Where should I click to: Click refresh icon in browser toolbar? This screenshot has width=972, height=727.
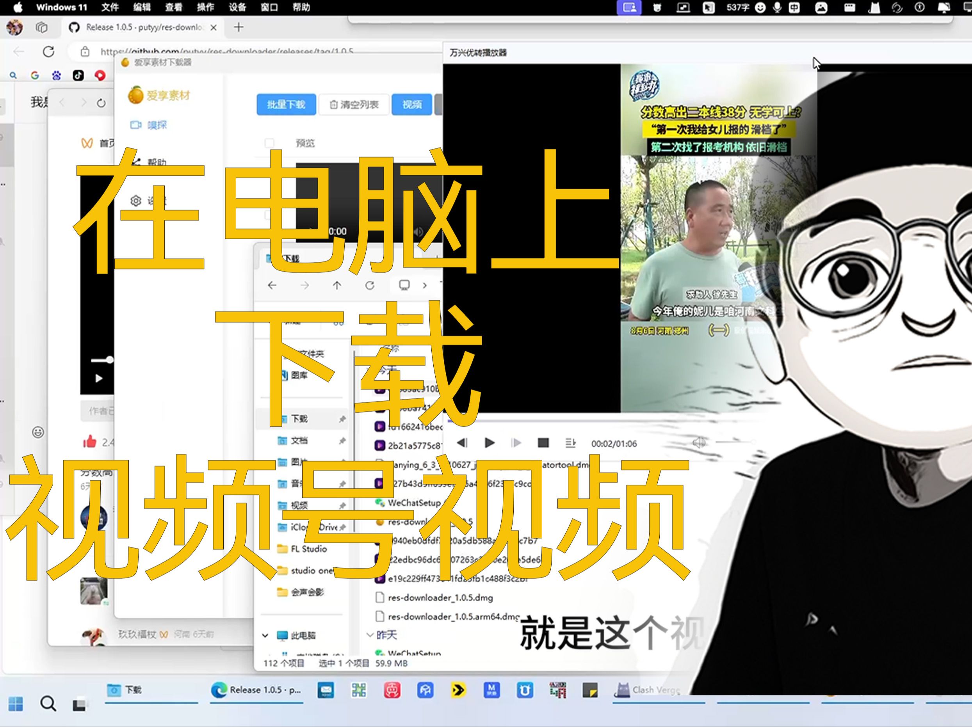point(48,52)
